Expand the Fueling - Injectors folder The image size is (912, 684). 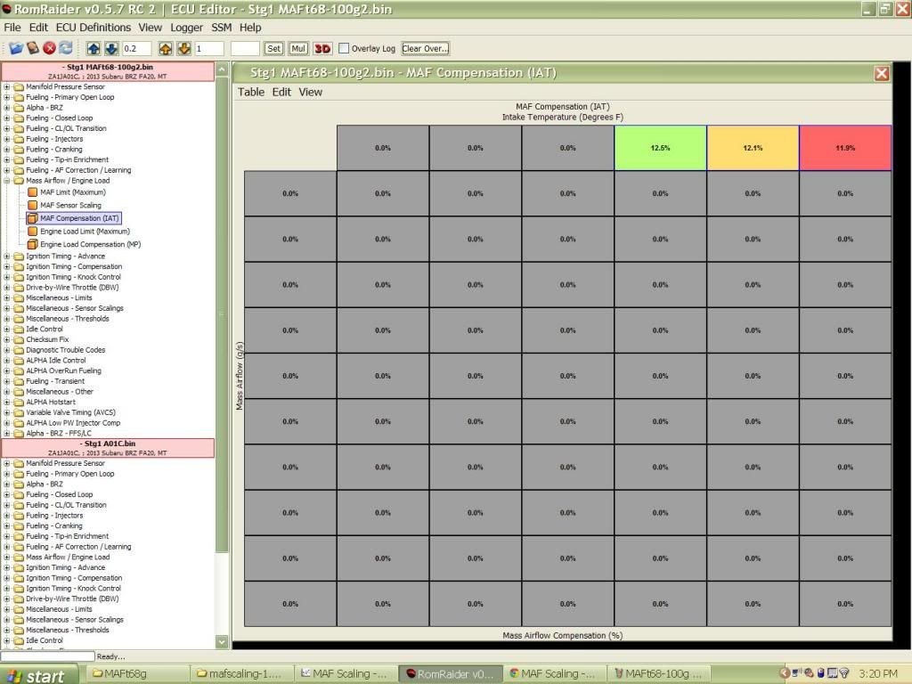click(7, 139)
